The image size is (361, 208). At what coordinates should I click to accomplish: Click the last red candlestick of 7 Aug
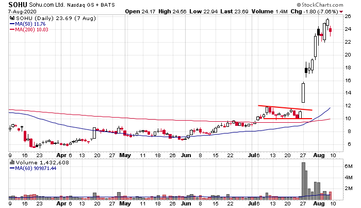click(x=330, y=31)
